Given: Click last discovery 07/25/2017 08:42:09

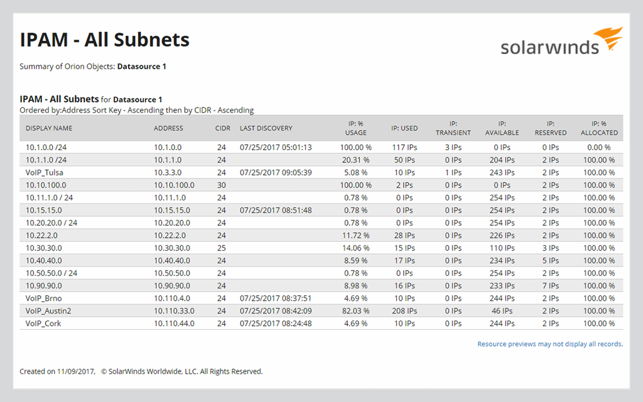Looking at the screenshot, I should pyautogui.click(x=276, y=311).
